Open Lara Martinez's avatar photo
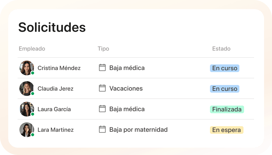Viewport: 272px width, 155px height. (26, 130)
